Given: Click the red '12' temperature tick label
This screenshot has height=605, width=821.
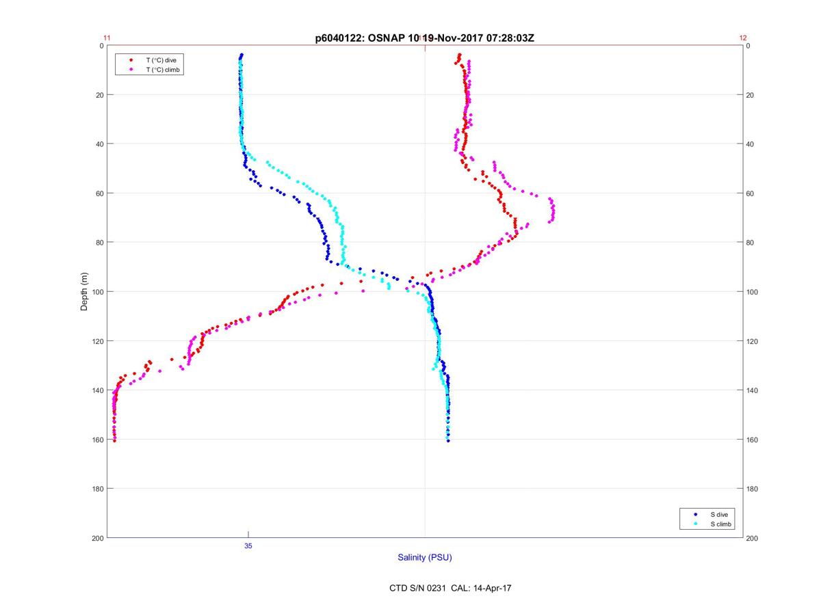Looking at the screenshot, I should [x=743, y=38].
